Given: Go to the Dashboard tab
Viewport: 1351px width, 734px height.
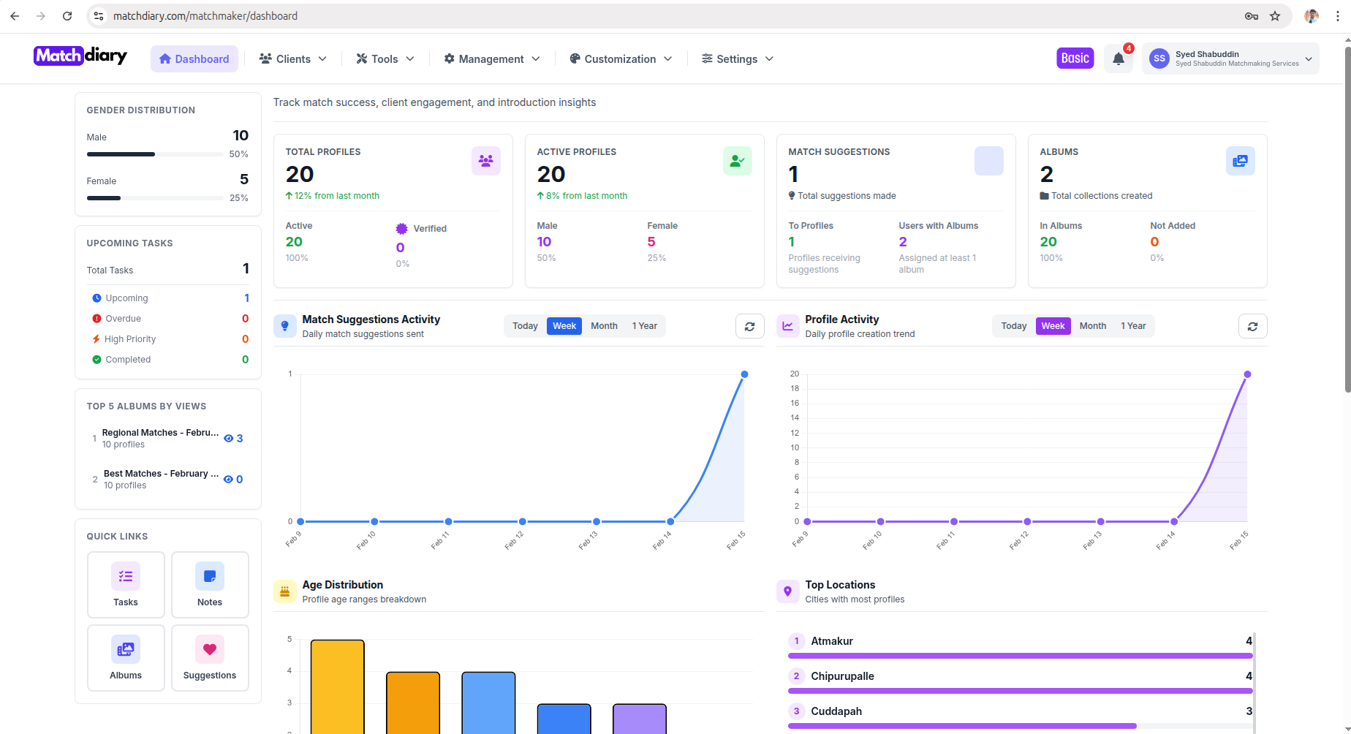Looking at the screenshot, I should click(x=194, y=58).
